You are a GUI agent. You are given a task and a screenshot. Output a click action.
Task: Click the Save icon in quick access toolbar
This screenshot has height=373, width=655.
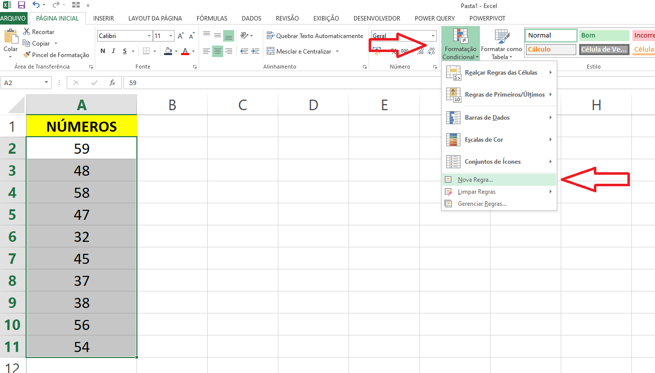point(21,5)
